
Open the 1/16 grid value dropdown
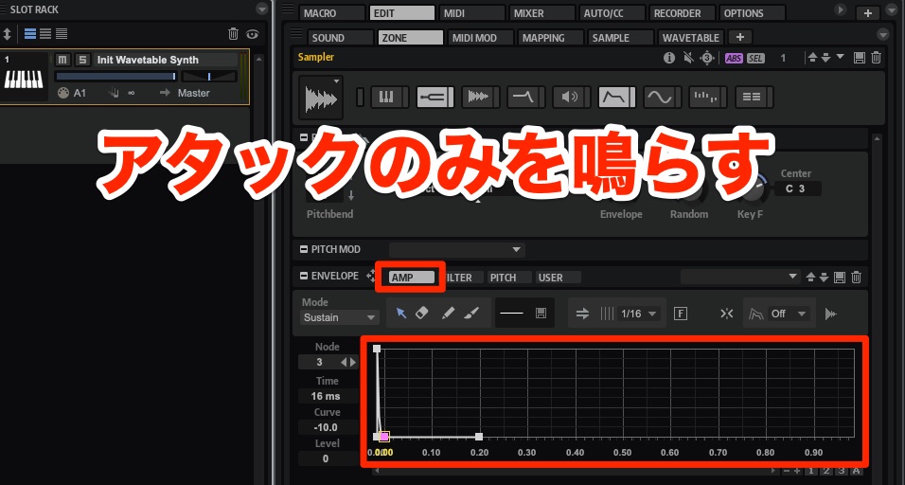click(x=638, y=314)
